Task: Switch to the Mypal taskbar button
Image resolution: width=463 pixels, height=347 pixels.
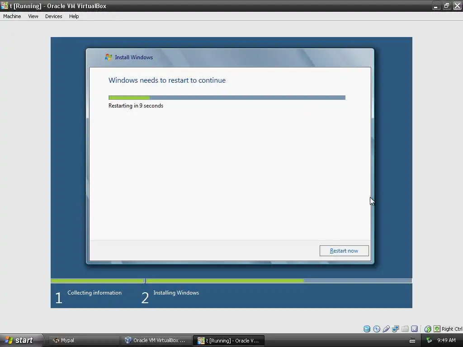Action: tap(84, 340)
